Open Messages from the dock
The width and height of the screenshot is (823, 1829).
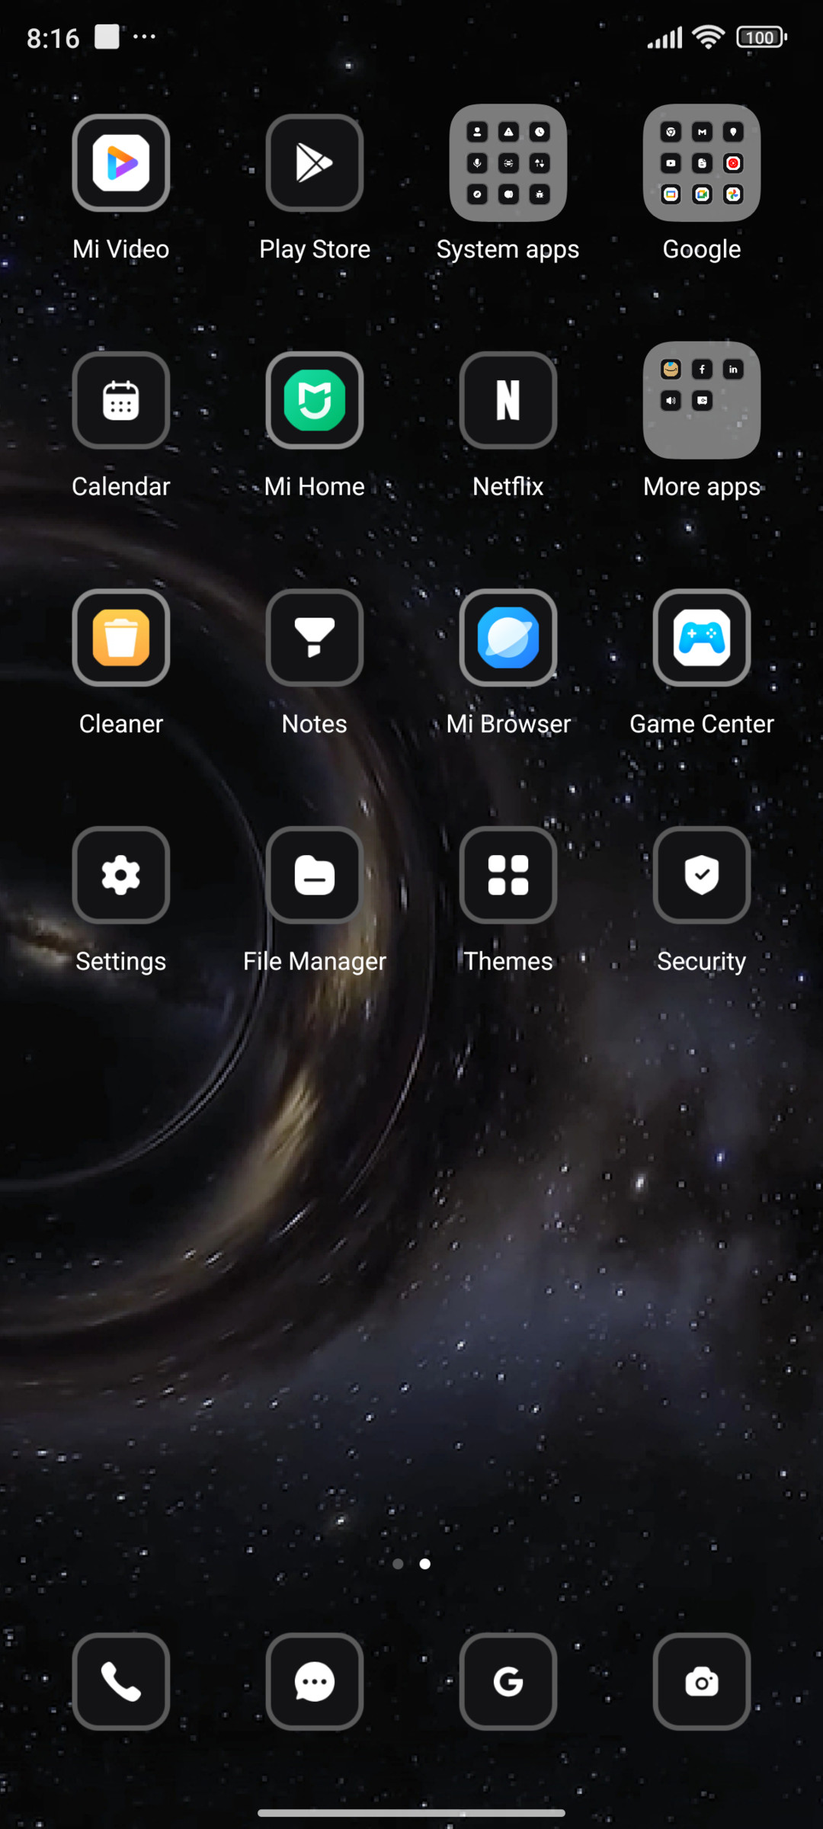315,1681
